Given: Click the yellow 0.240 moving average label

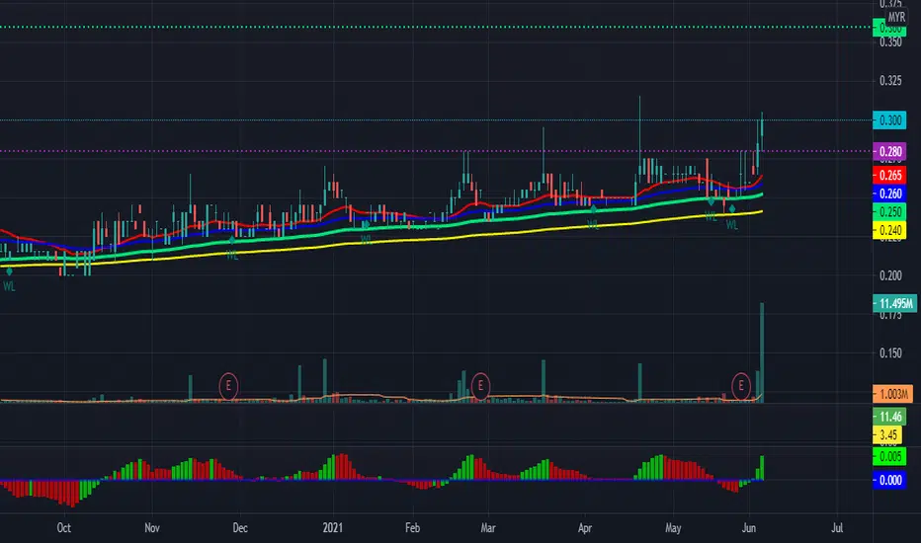Looking at the screenshot, I should click(x=889, y=231).
